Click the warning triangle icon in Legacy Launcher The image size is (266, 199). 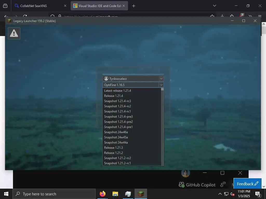click(14, 33)
